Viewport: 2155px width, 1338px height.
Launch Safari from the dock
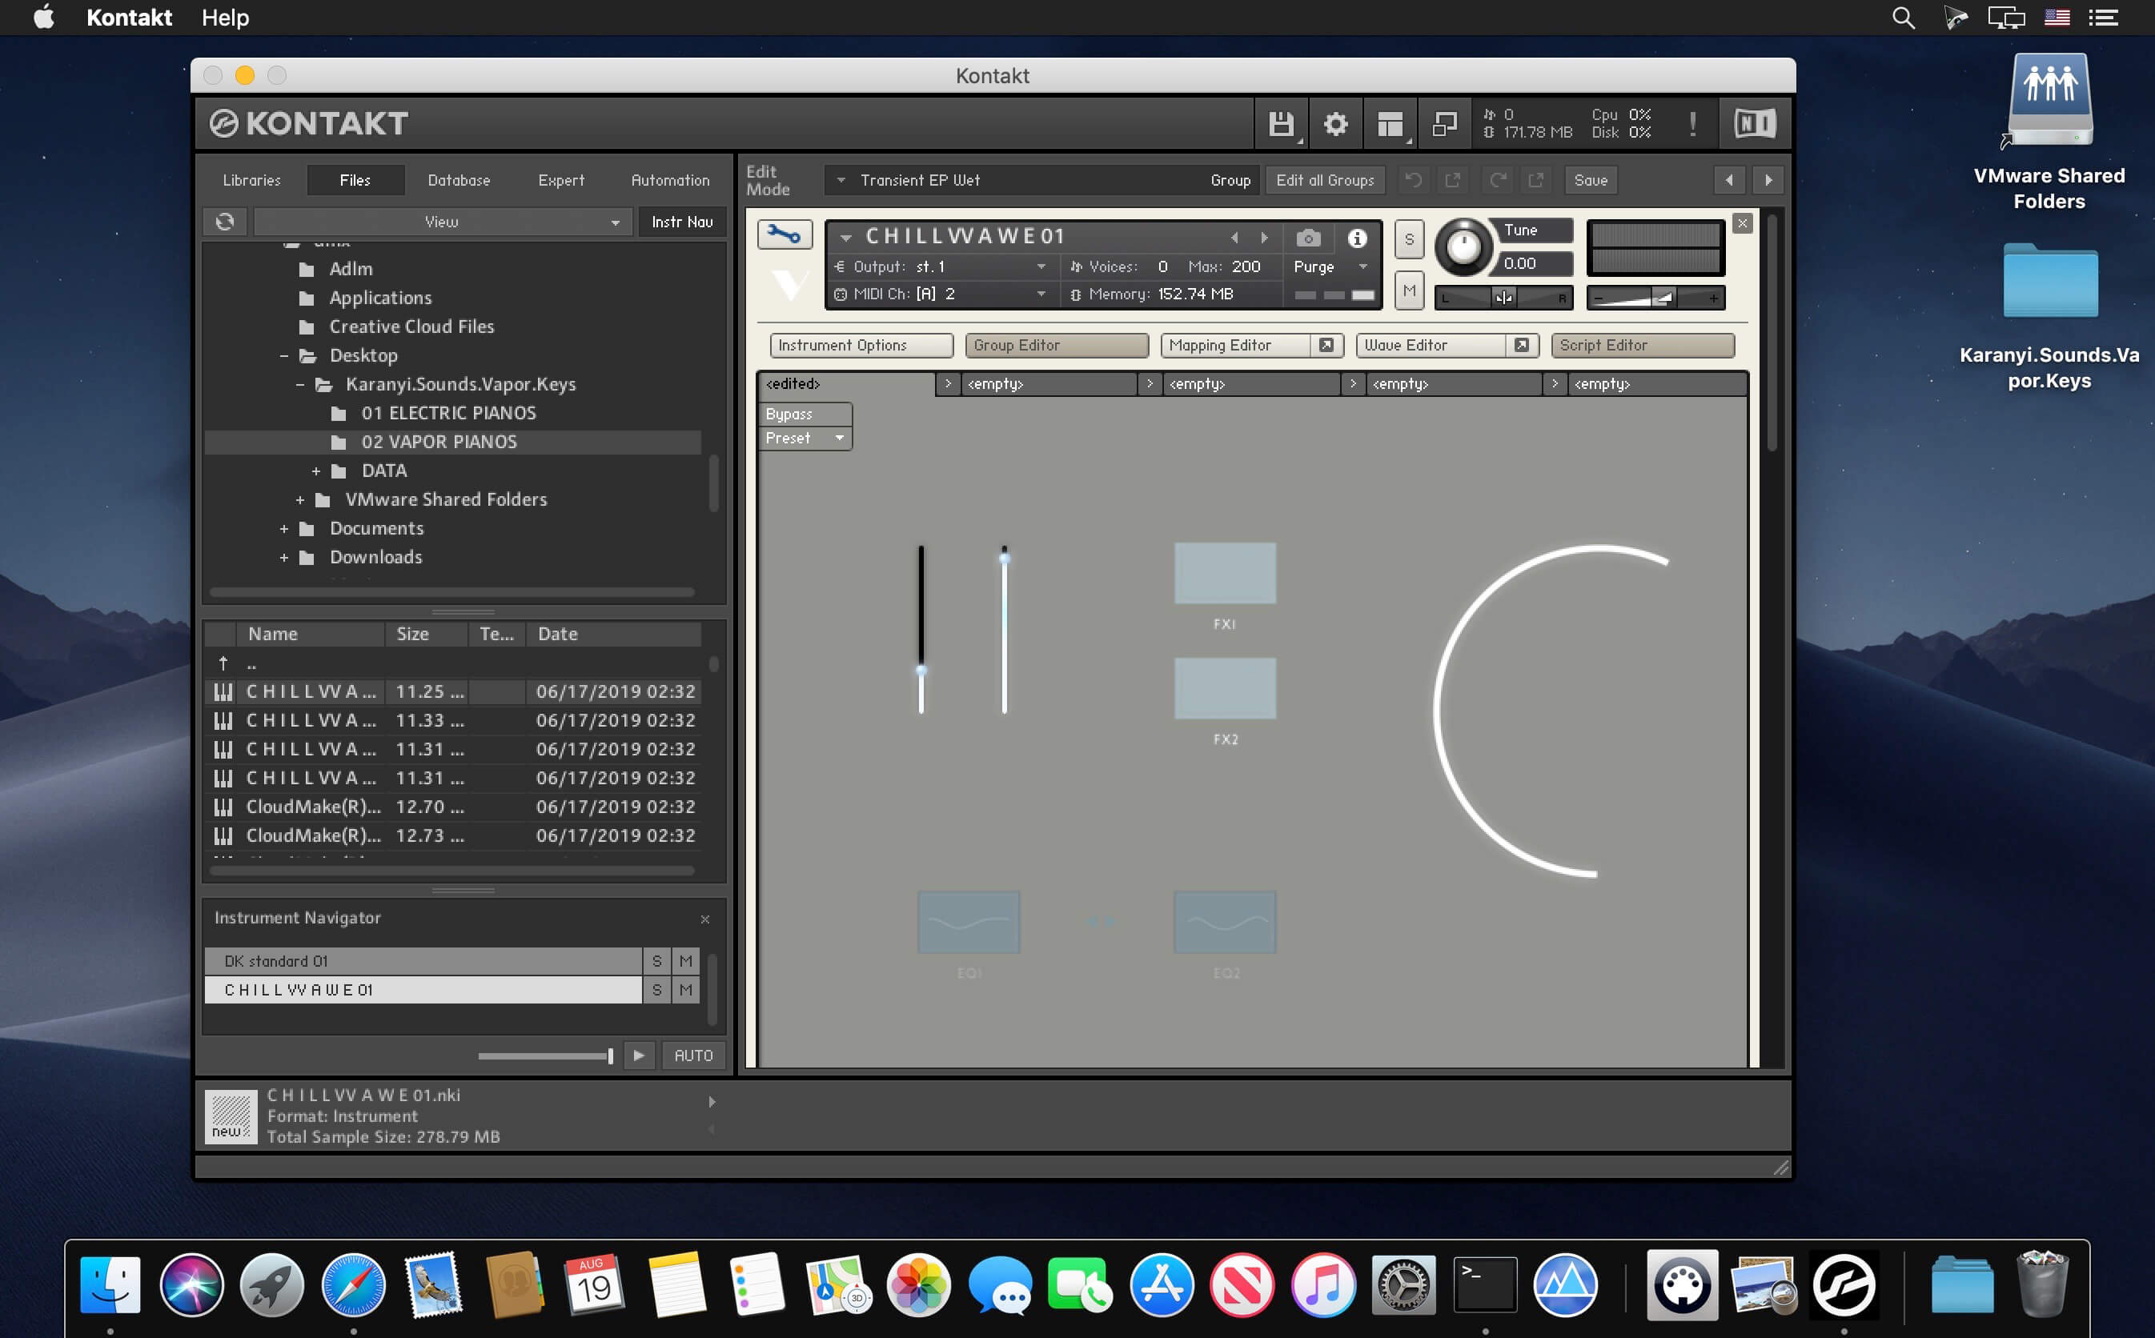pos(353,1285)
